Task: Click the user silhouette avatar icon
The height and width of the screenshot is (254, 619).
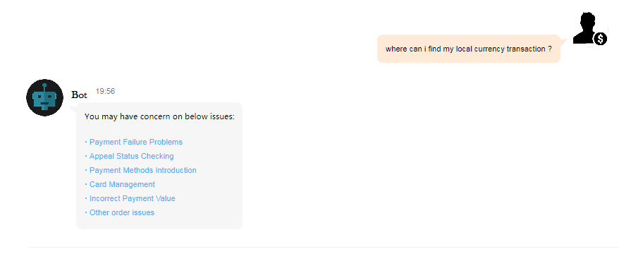Action: pyautogui.click(x=589, y=28)
